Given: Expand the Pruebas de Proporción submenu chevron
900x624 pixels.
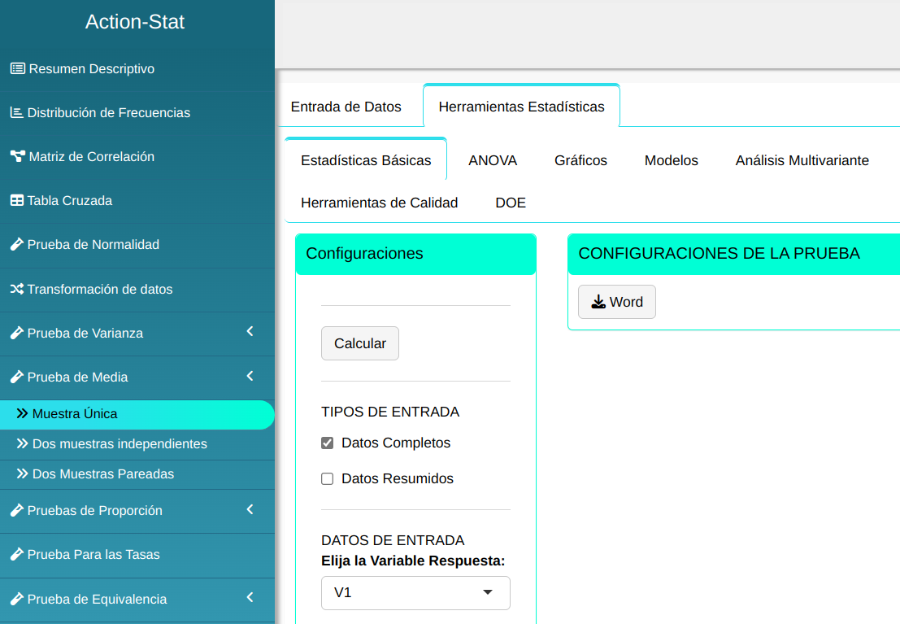Looking at the screenshot, I should tap(250, 510).
